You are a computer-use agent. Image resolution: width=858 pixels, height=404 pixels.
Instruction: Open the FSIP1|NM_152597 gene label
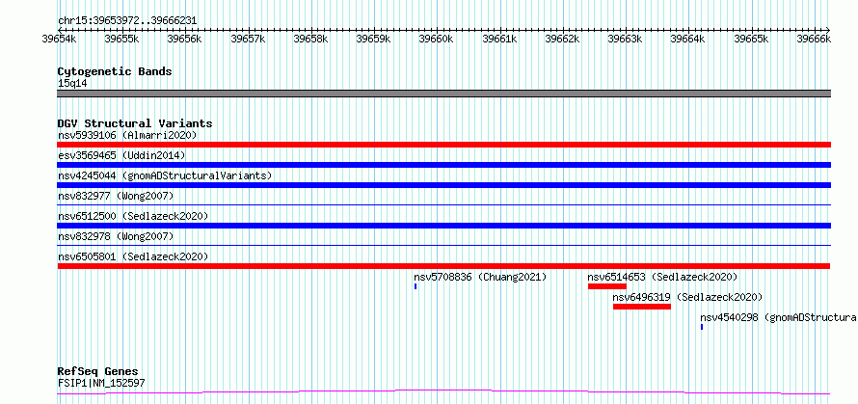pos(101,383)
